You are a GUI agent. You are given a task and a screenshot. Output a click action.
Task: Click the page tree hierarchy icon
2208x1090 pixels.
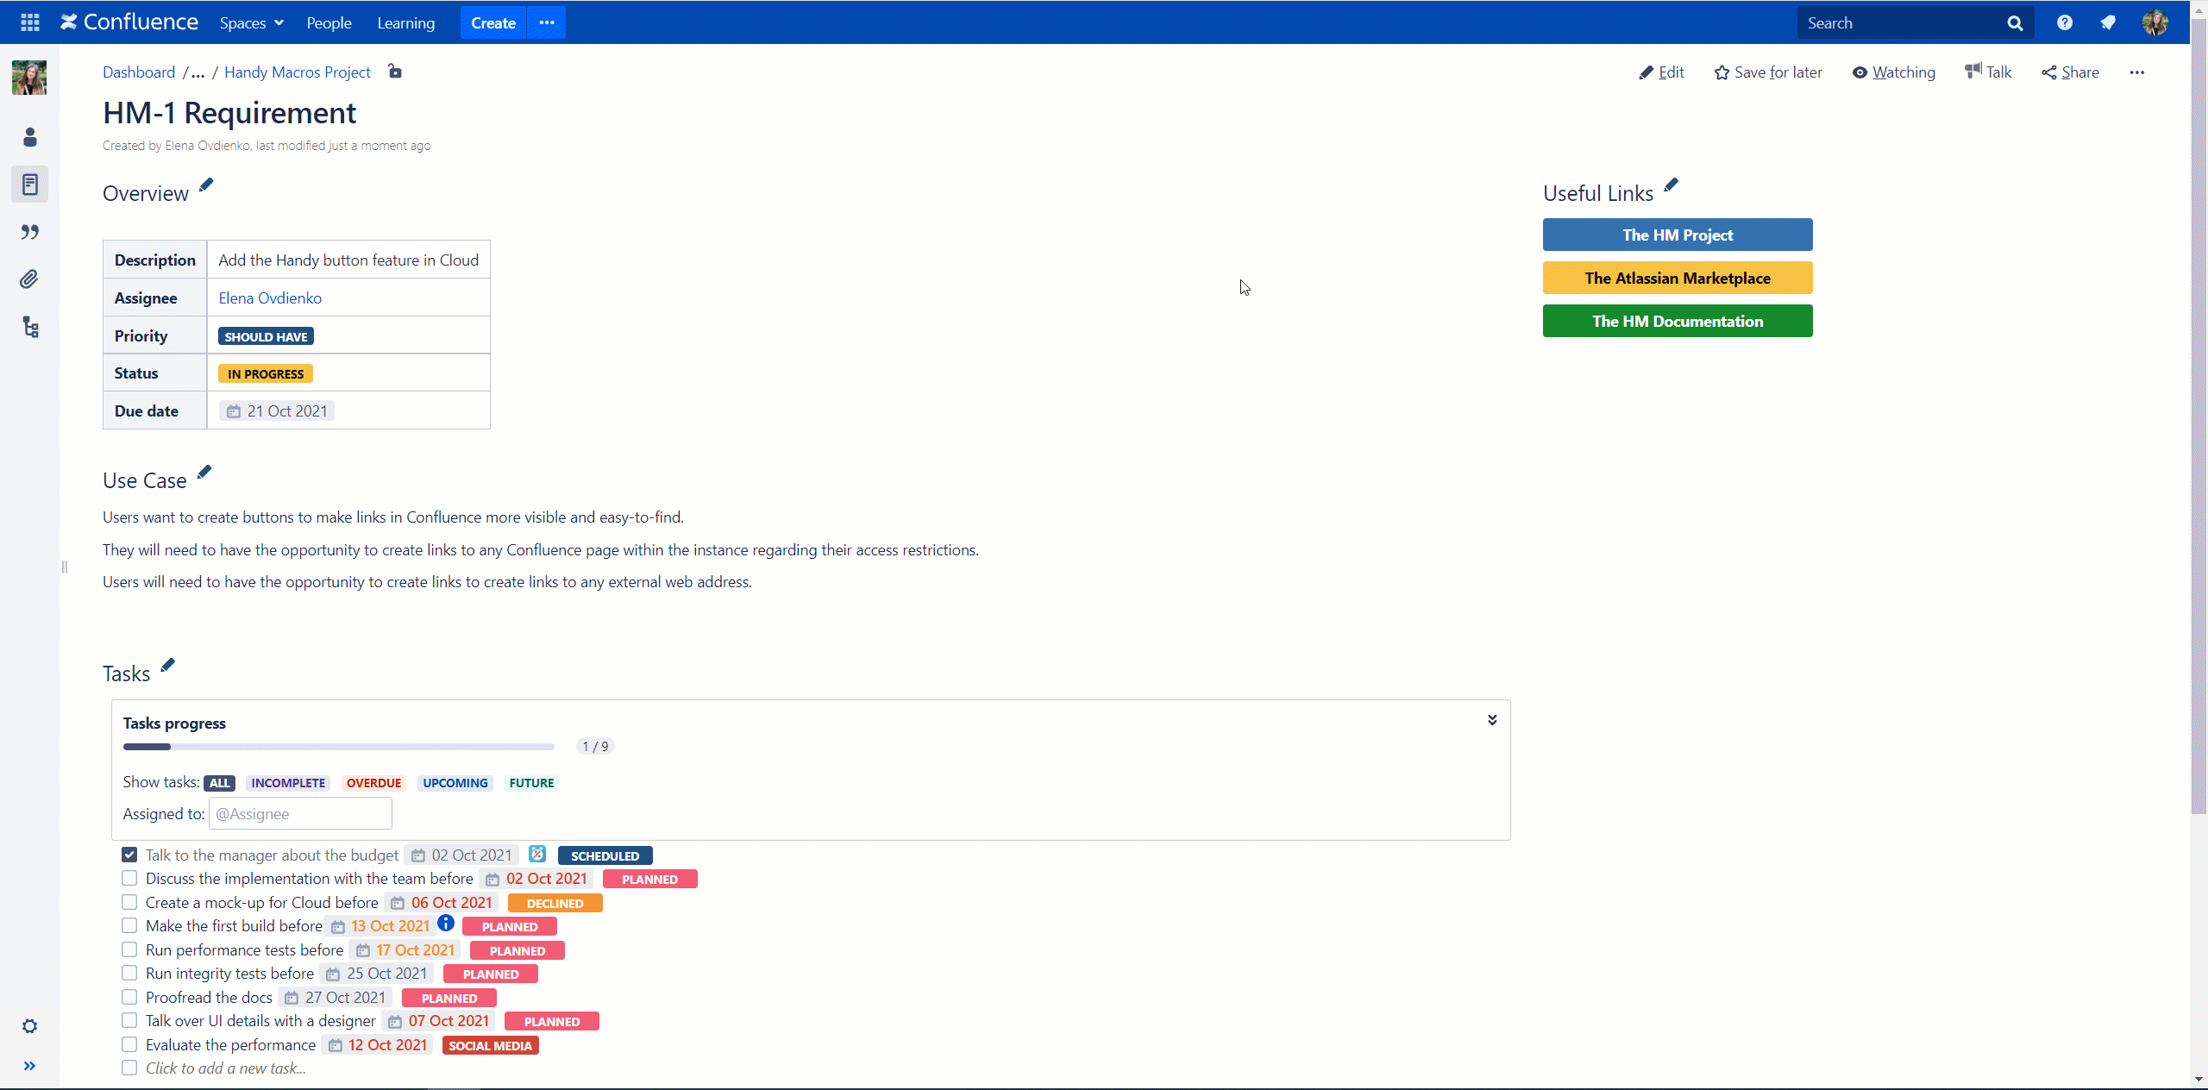[x=30, y=327]
